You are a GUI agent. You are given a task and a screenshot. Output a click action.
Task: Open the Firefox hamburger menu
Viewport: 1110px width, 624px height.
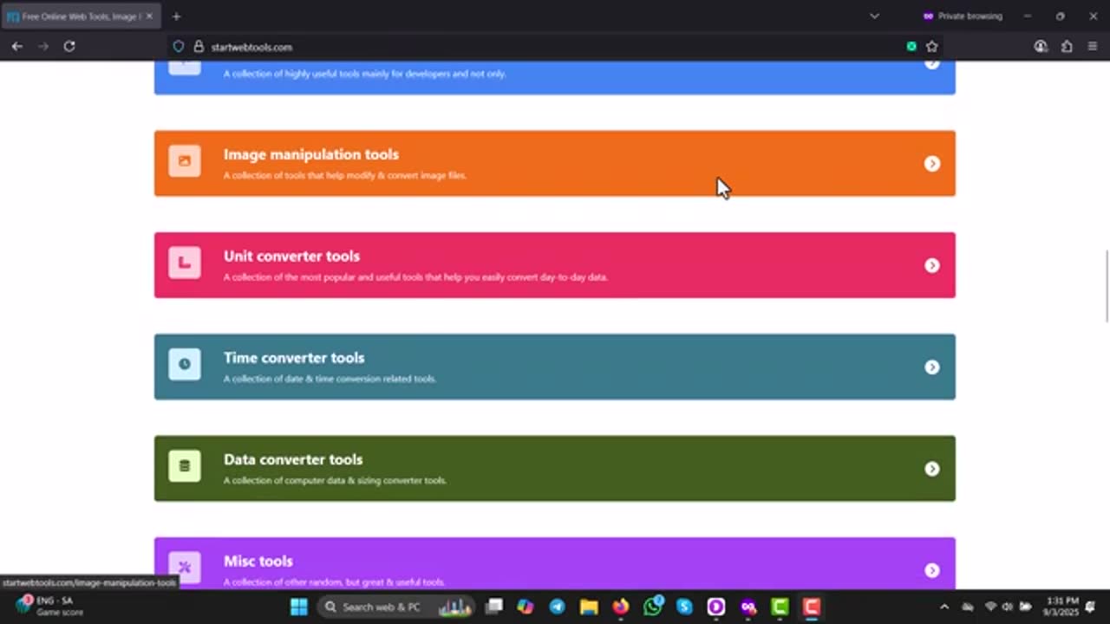coord(1093,47)
